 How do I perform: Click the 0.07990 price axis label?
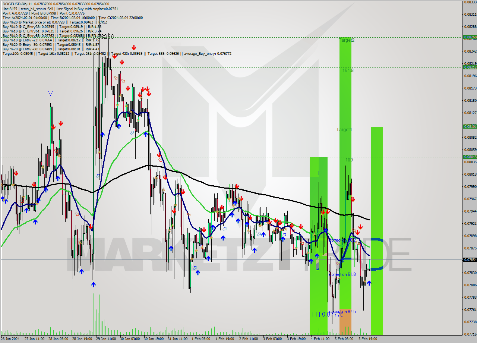click(x=470, y=187)
